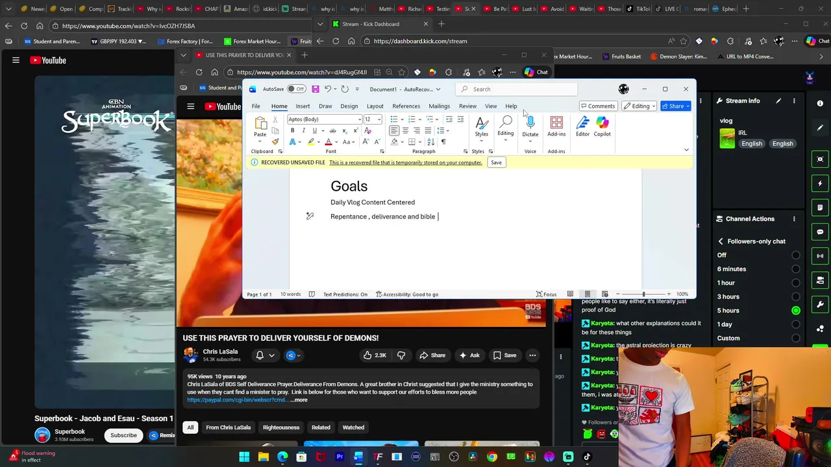Clear all formatting in Word

(368, 130)
